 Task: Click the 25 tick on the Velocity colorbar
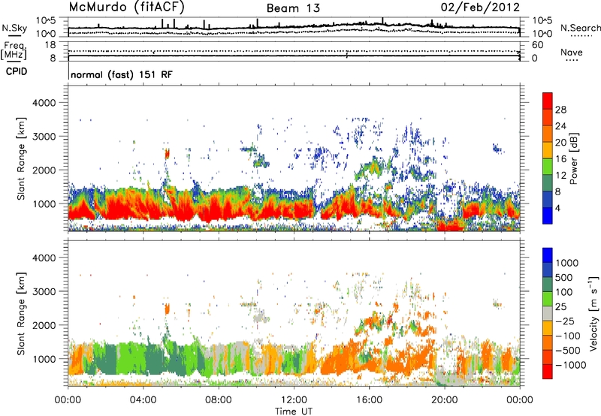[560, 306]
